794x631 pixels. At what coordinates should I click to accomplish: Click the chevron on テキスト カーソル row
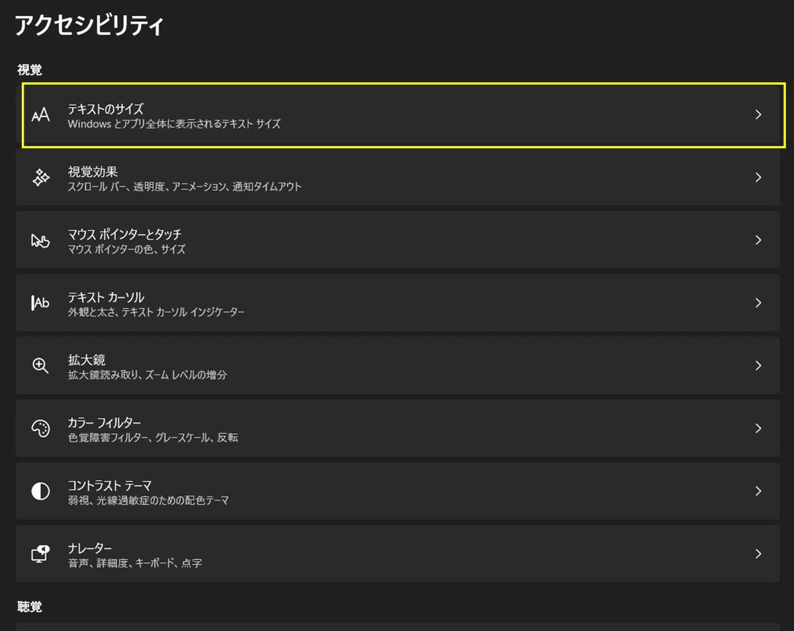(758, 303)
